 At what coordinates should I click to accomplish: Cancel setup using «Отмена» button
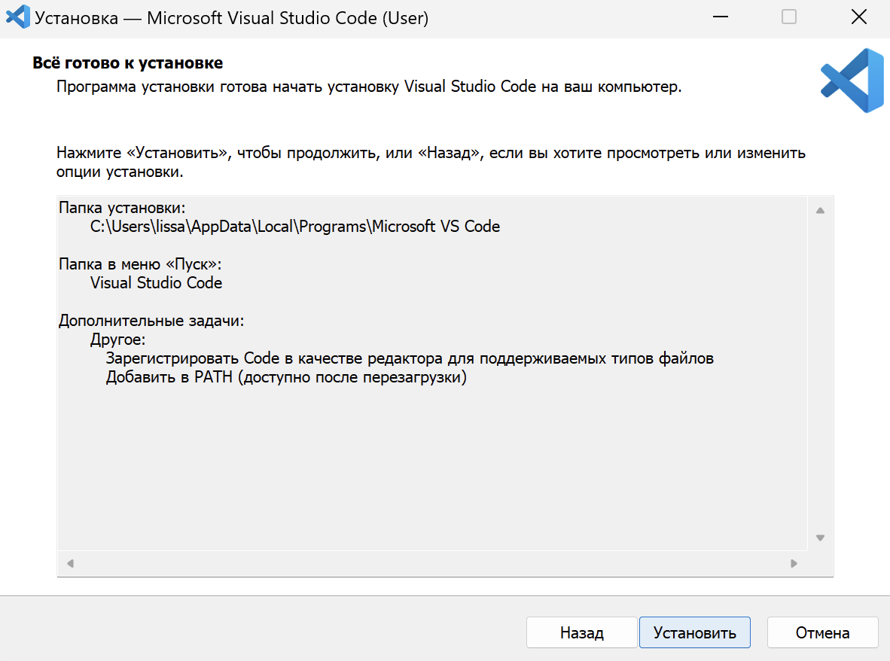[822, 632]
